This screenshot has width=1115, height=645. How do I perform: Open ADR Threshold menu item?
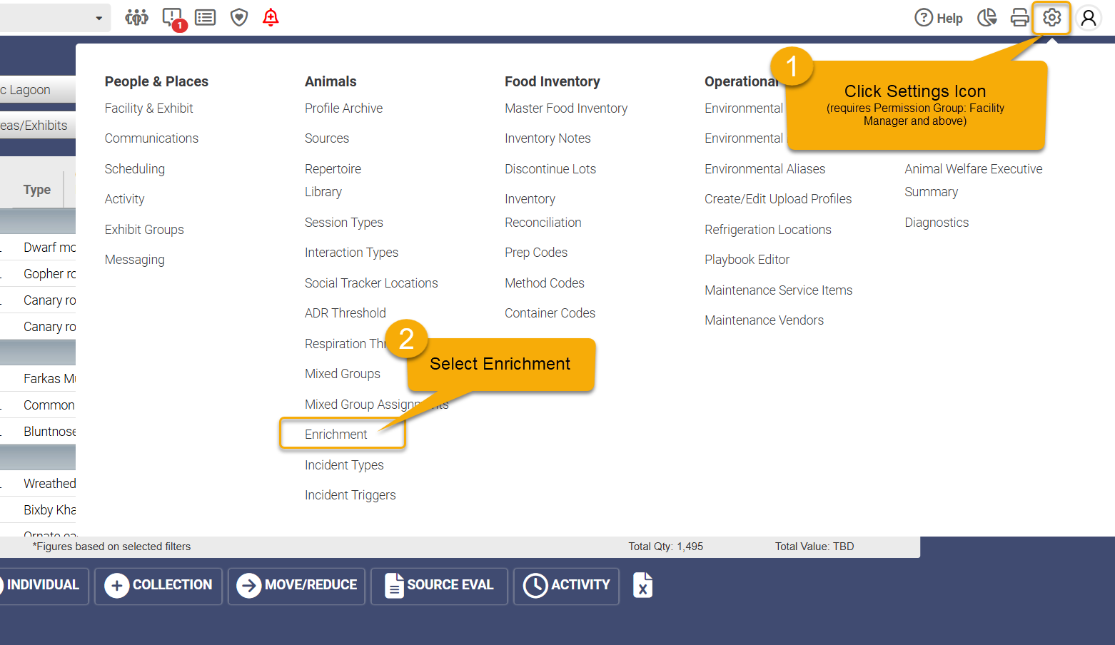345,313
